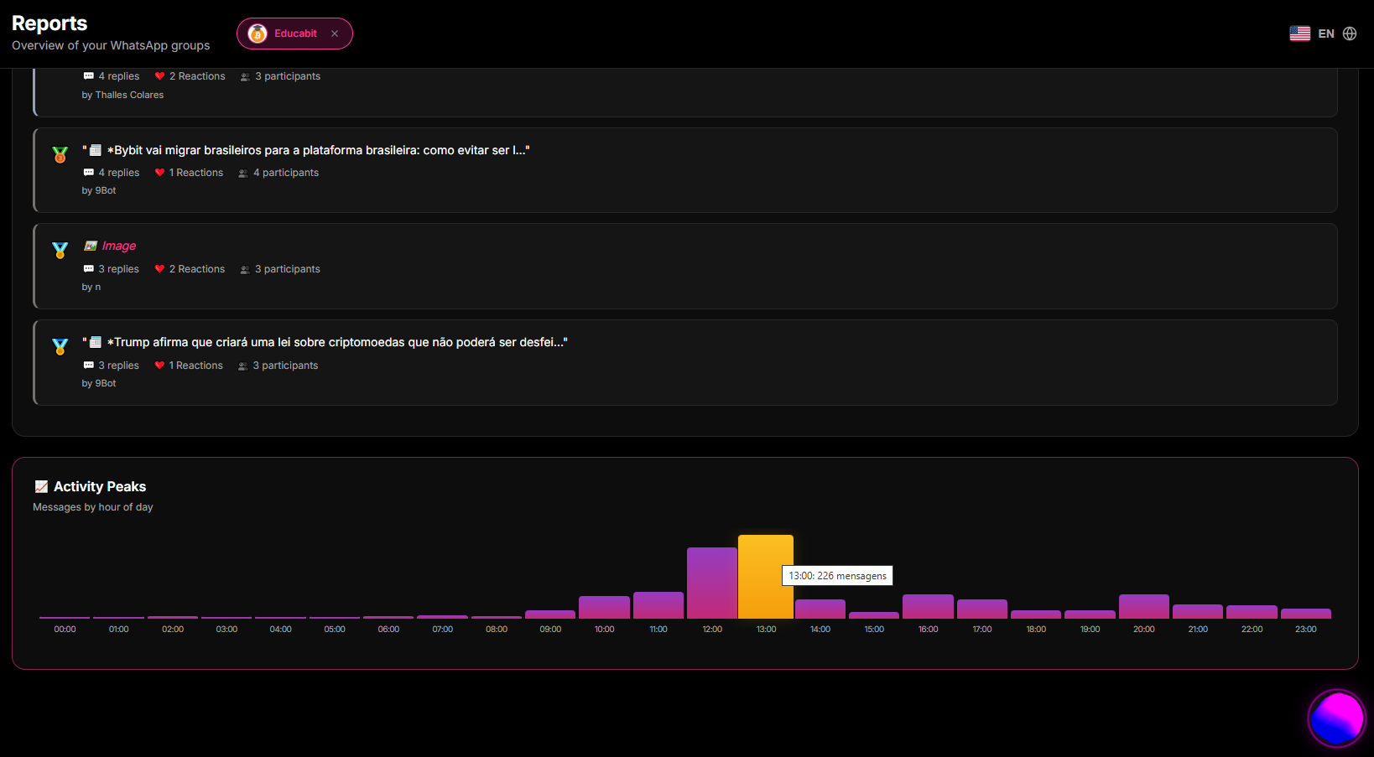Image resolution: width=1374 pixels, height=757 pixels.
Task: Click the Educabit group avatar icon
Action: tap(258, 34)
